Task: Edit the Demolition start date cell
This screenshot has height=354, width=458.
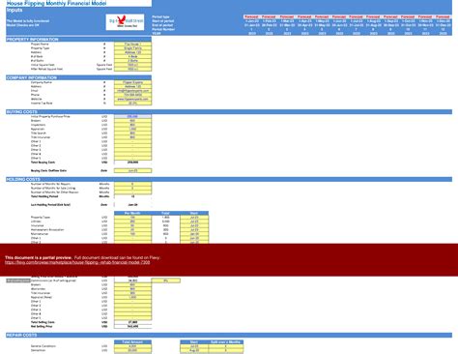Action: click(x=194, y=350)
